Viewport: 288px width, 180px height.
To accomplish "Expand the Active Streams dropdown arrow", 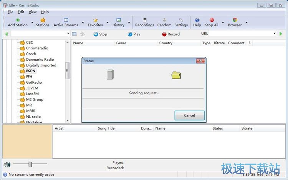I will 83,23.
